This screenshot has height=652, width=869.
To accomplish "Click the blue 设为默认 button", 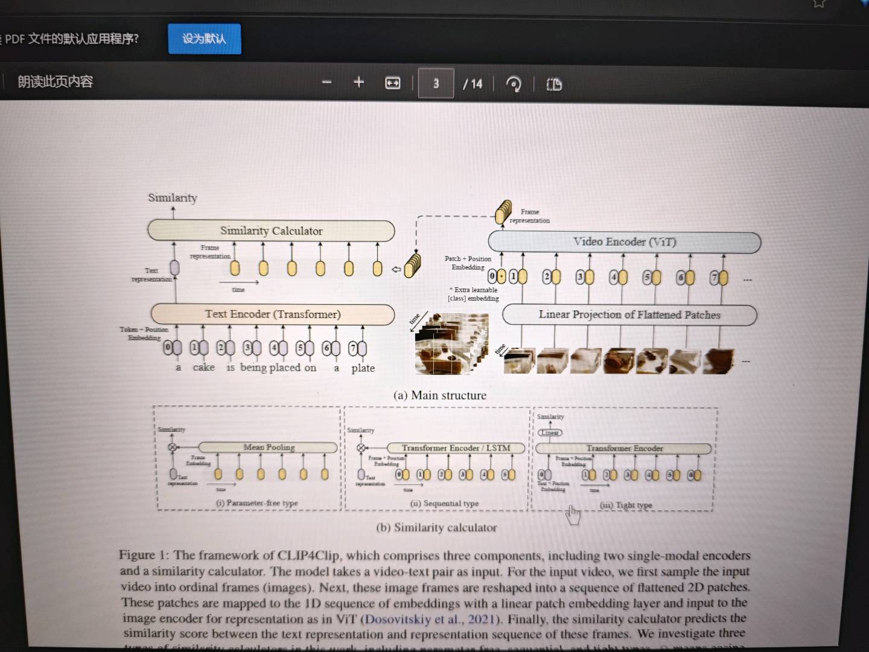I will 204,39.
